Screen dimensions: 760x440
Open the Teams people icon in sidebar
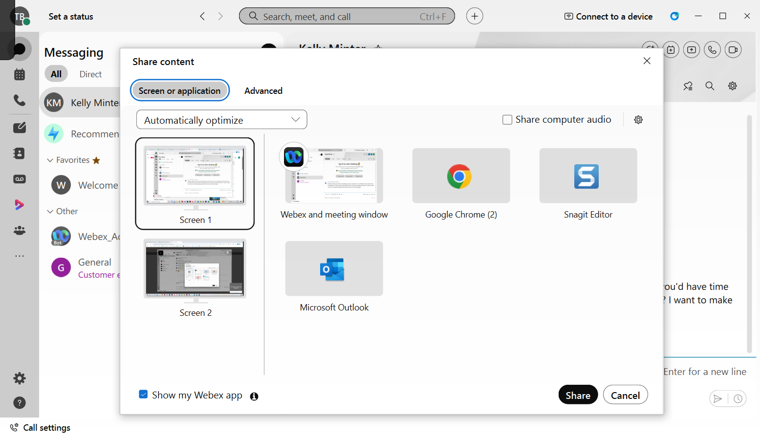pyautogui.click(x=20, y=230)
